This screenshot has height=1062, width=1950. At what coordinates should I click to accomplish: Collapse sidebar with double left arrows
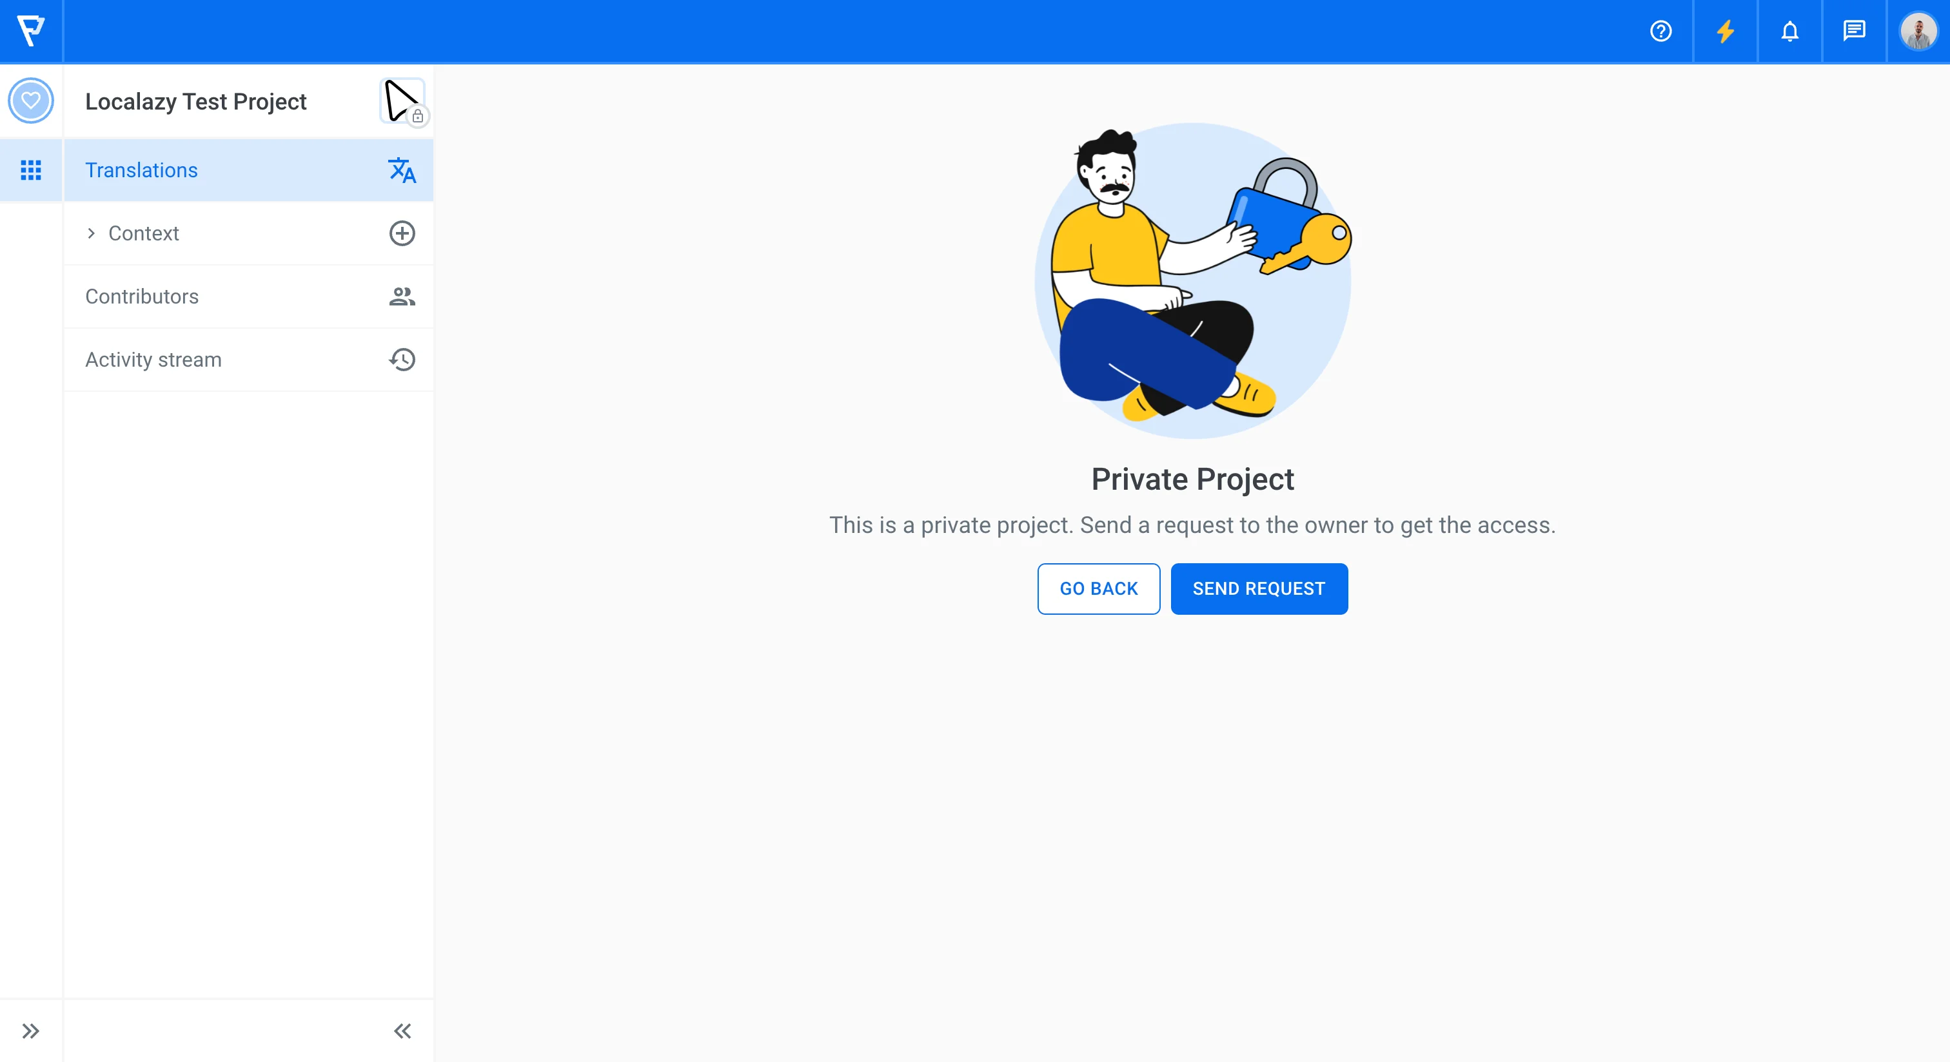[x=402, y=1031]
